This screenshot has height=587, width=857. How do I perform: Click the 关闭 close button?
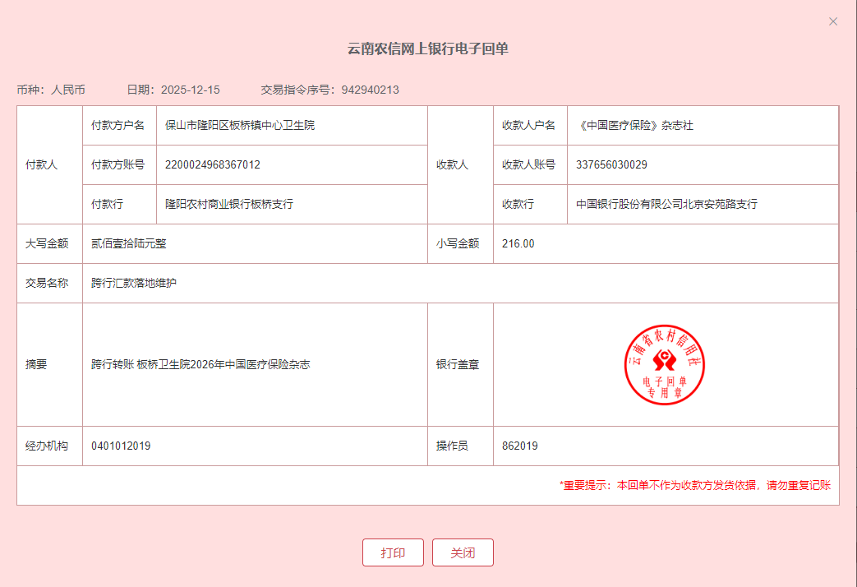coord(463,552)
